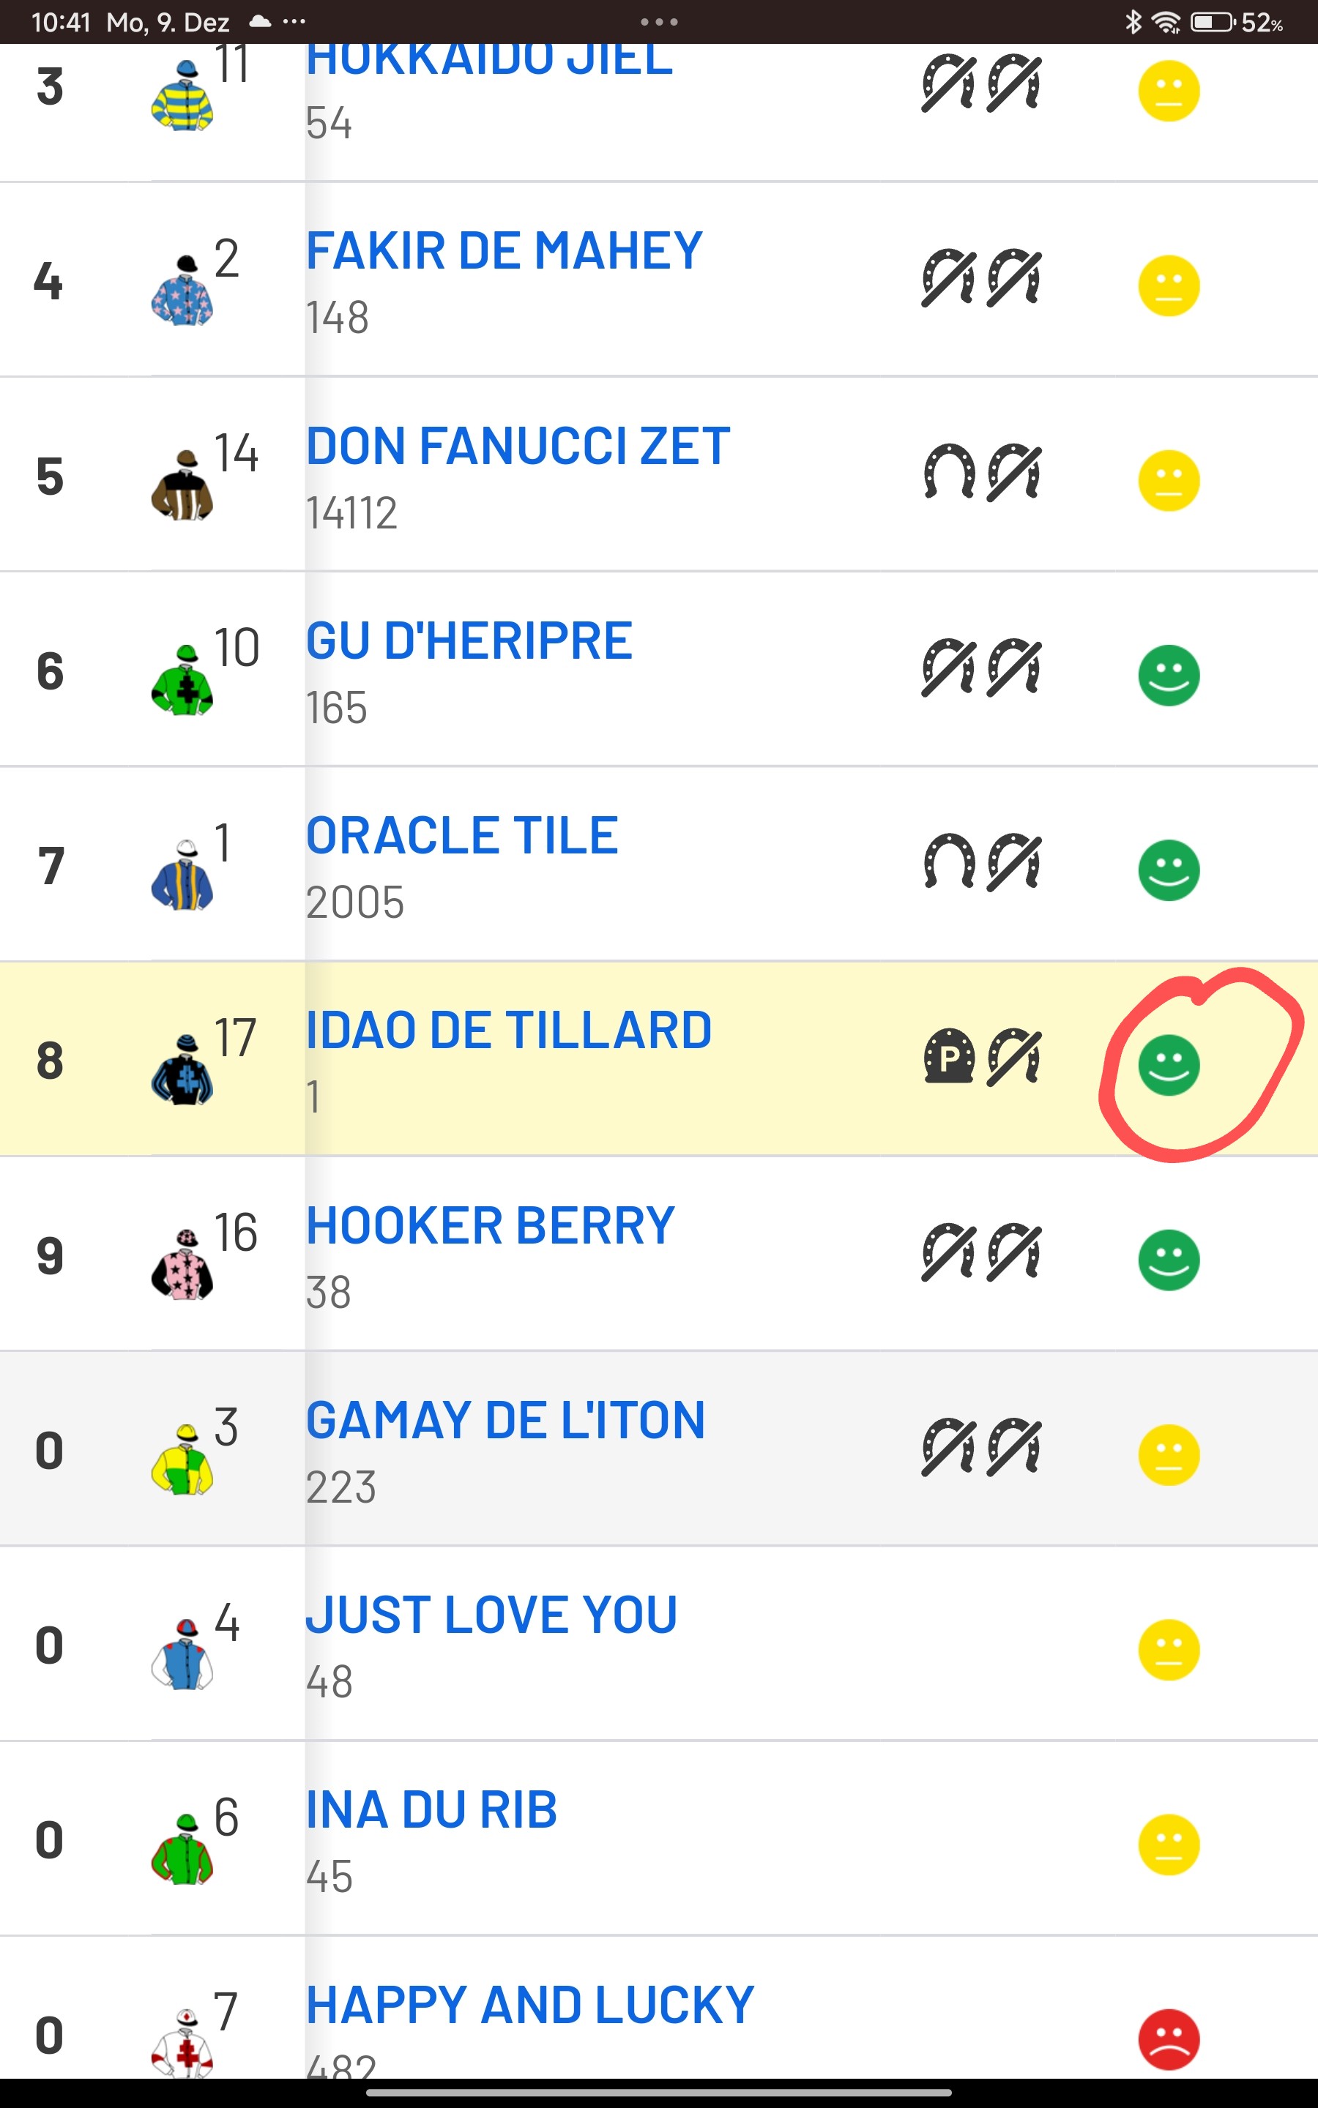Tap the battery indicator in the status bar
1318x2108 pixels.
pyautogui.click(x=1213, y=22)
